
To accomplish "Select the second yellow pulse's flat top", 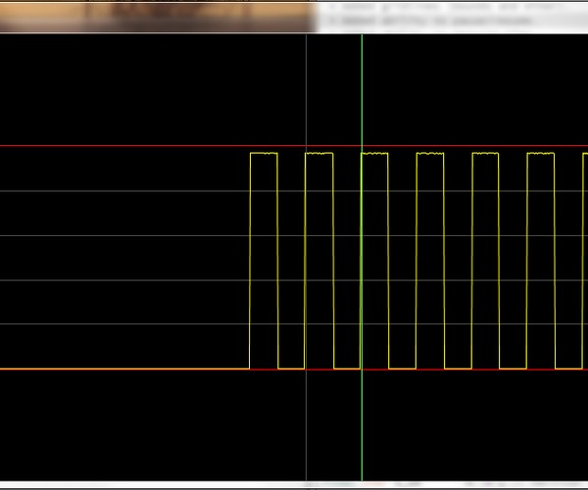I will (x=319, y=154).
